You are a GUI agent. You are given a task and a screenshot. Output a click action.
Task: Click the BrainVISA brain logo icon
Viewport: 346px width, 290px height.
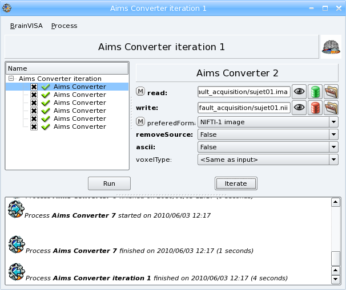pyautogui.click(x=330, y=47)
